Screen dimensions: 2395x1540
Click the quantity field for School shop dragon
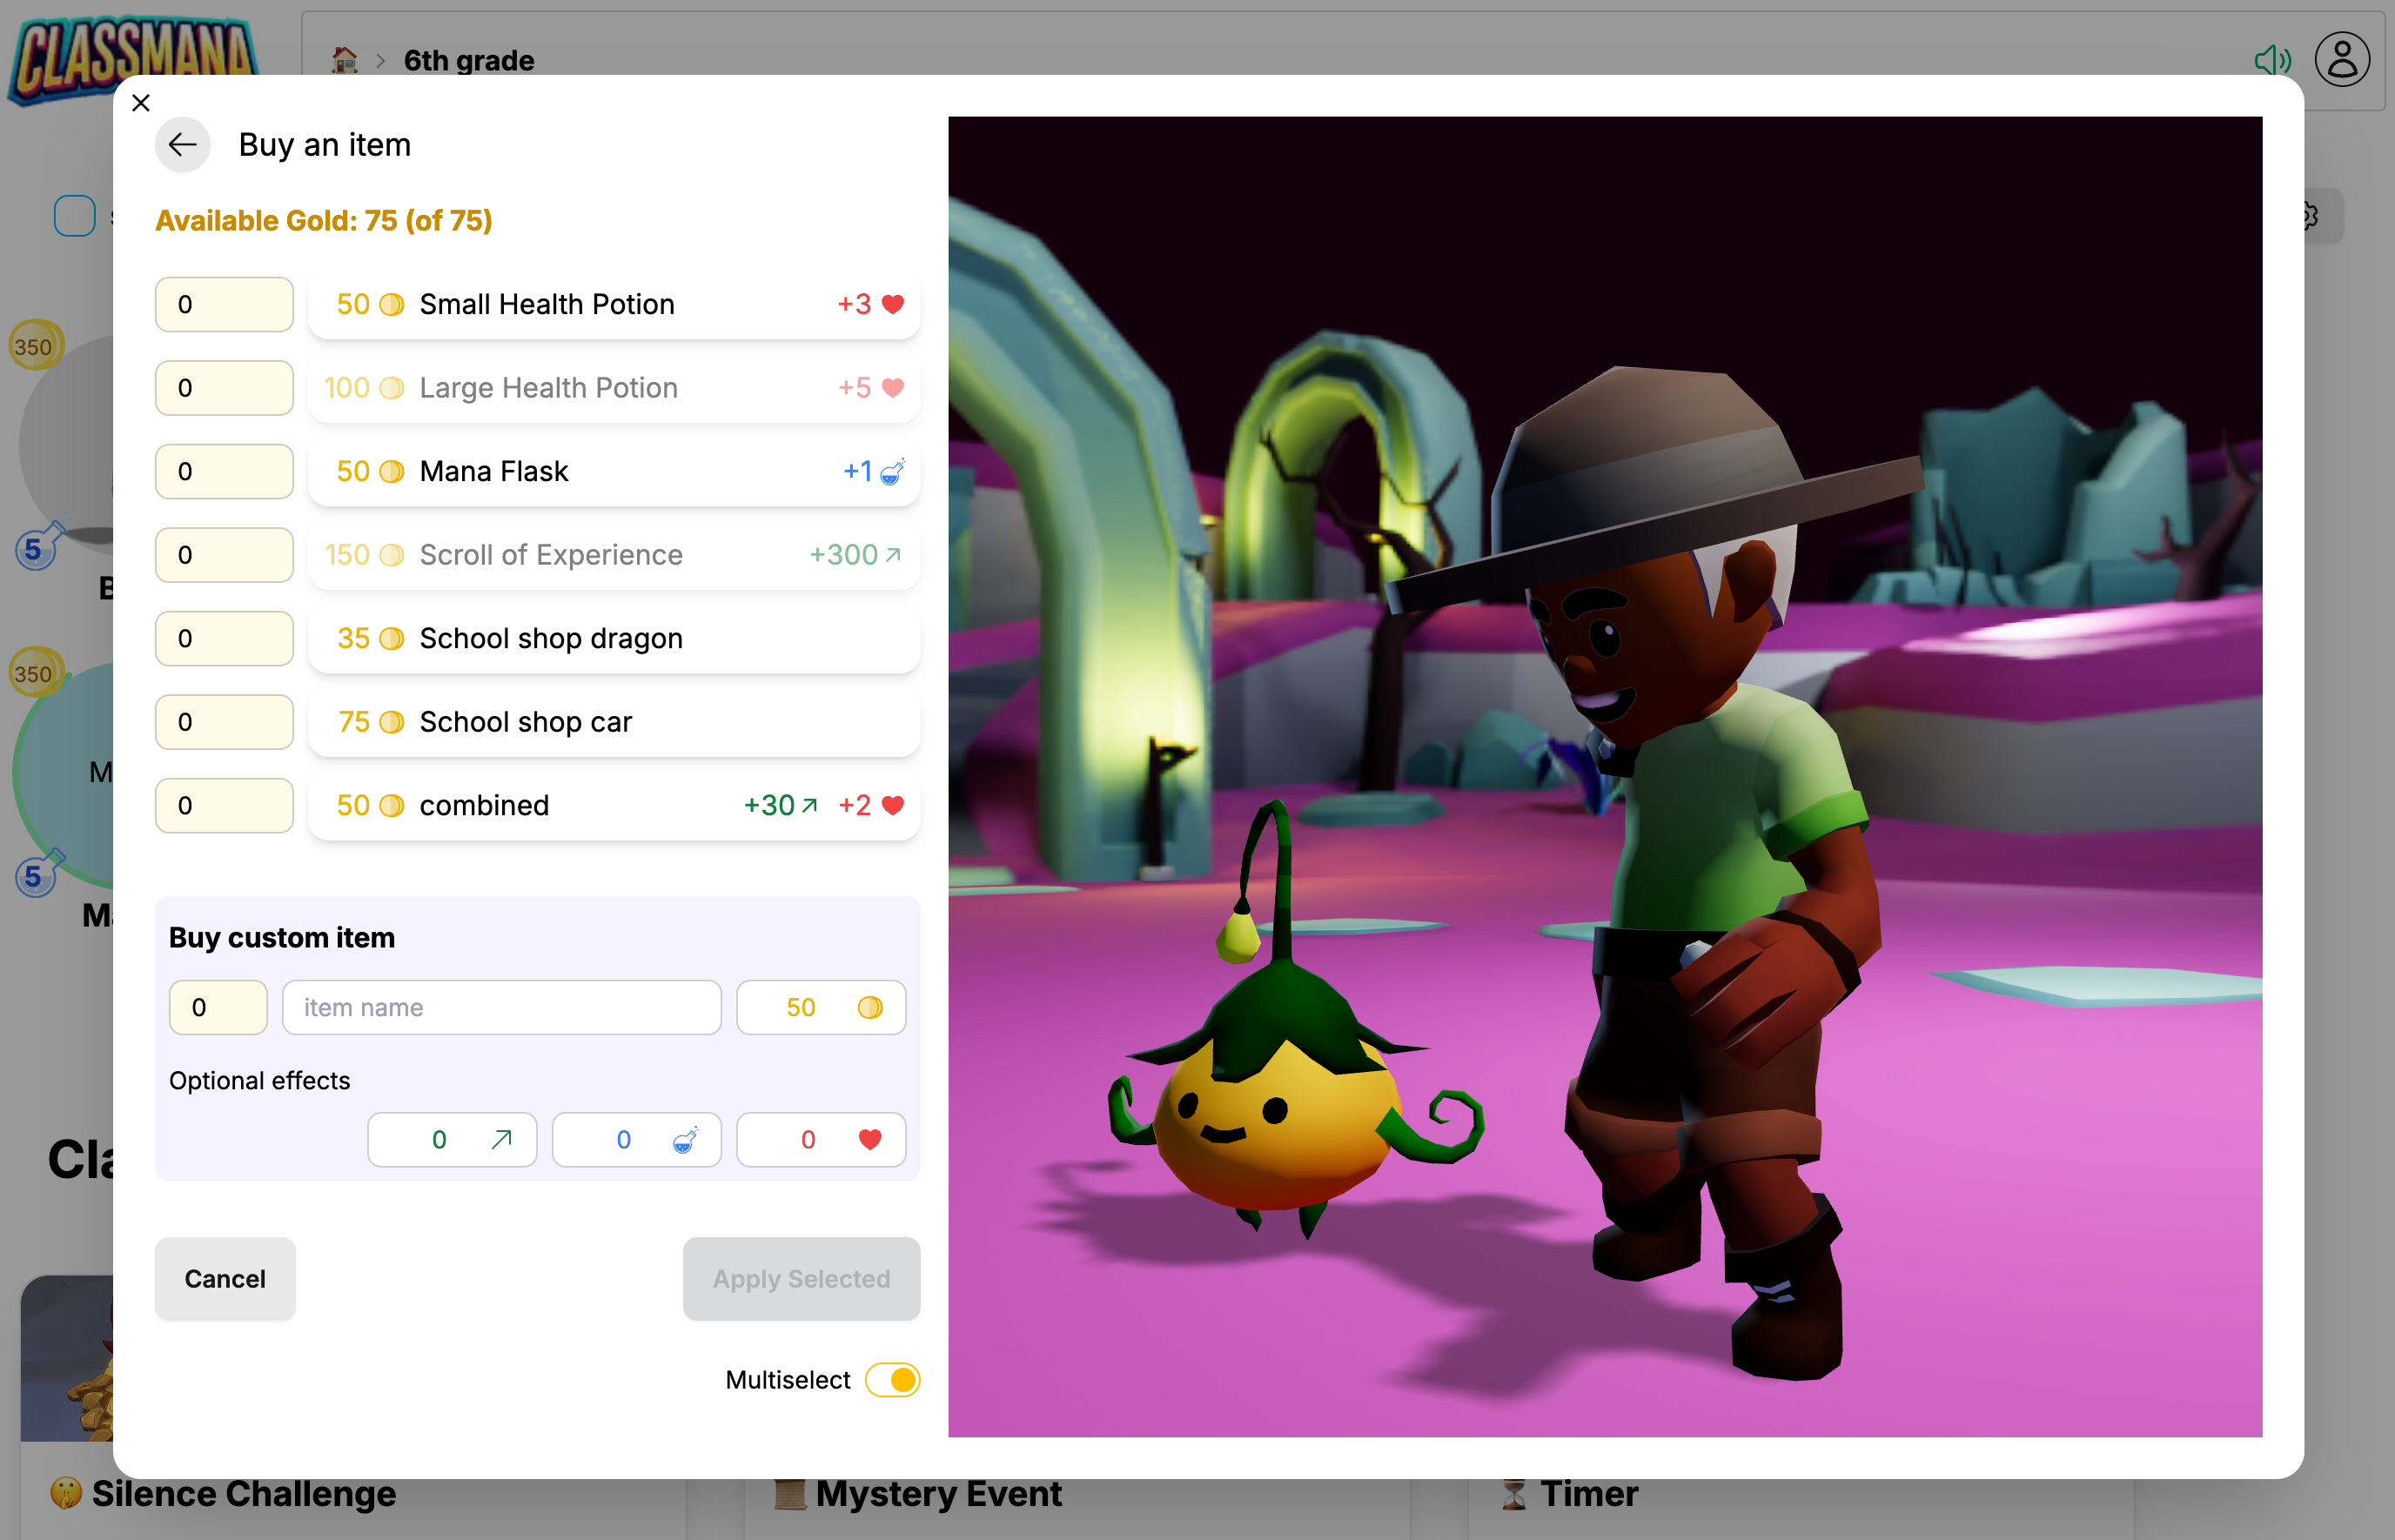pos(224,638)
